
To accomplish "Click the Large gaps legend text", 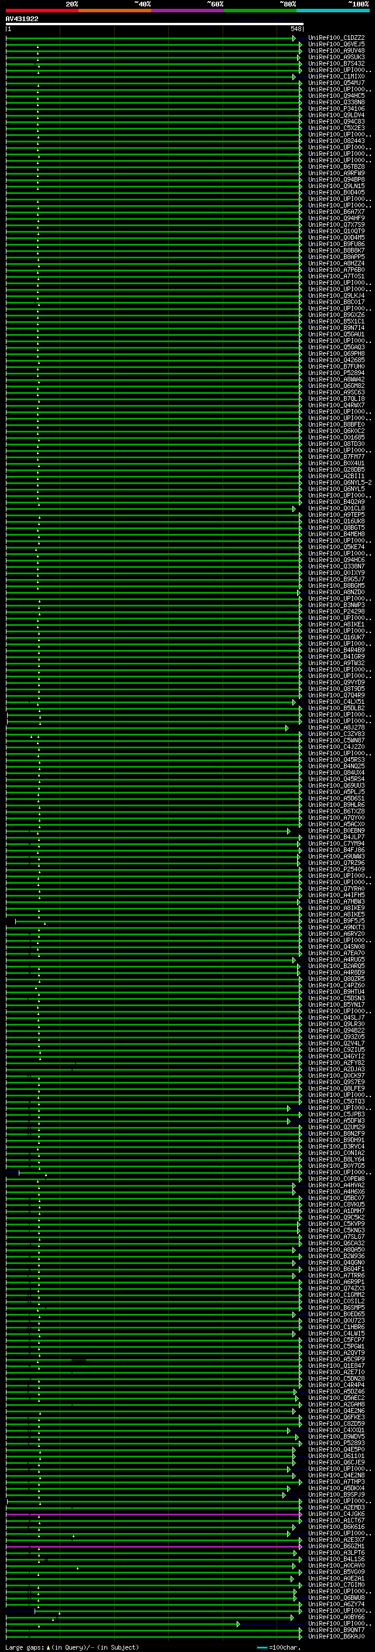I will pyautogui.click(x=72, y=1647).
